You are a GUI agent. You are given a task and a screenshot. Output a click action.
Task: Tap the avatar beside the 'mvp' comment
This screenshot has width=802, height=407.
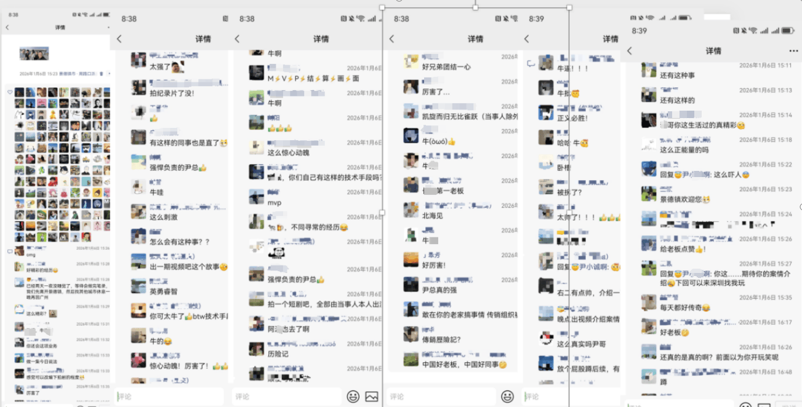click(x=257, y=197)
